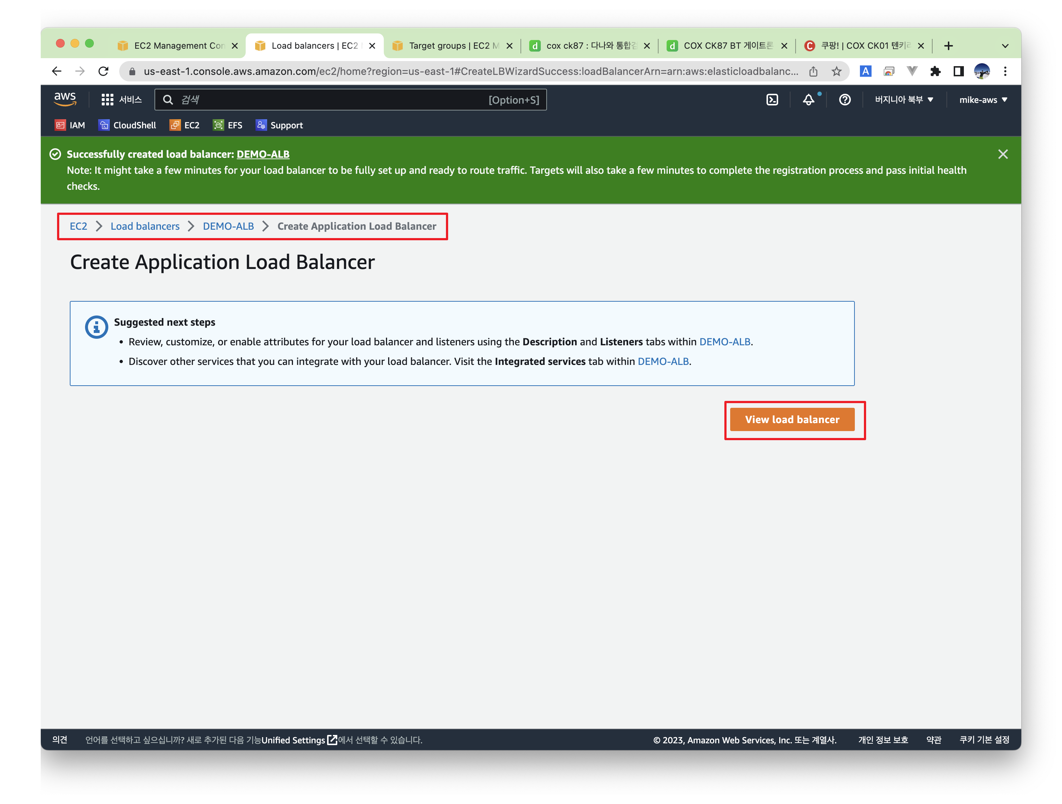Open the help question mark icon
The image size is (1062, 804).
click(x=845, y=100)
